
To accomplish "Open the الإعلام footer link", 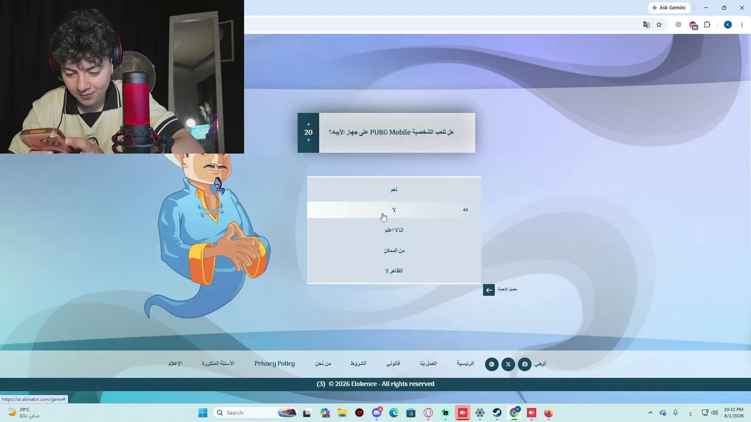I will pos(175,363).
